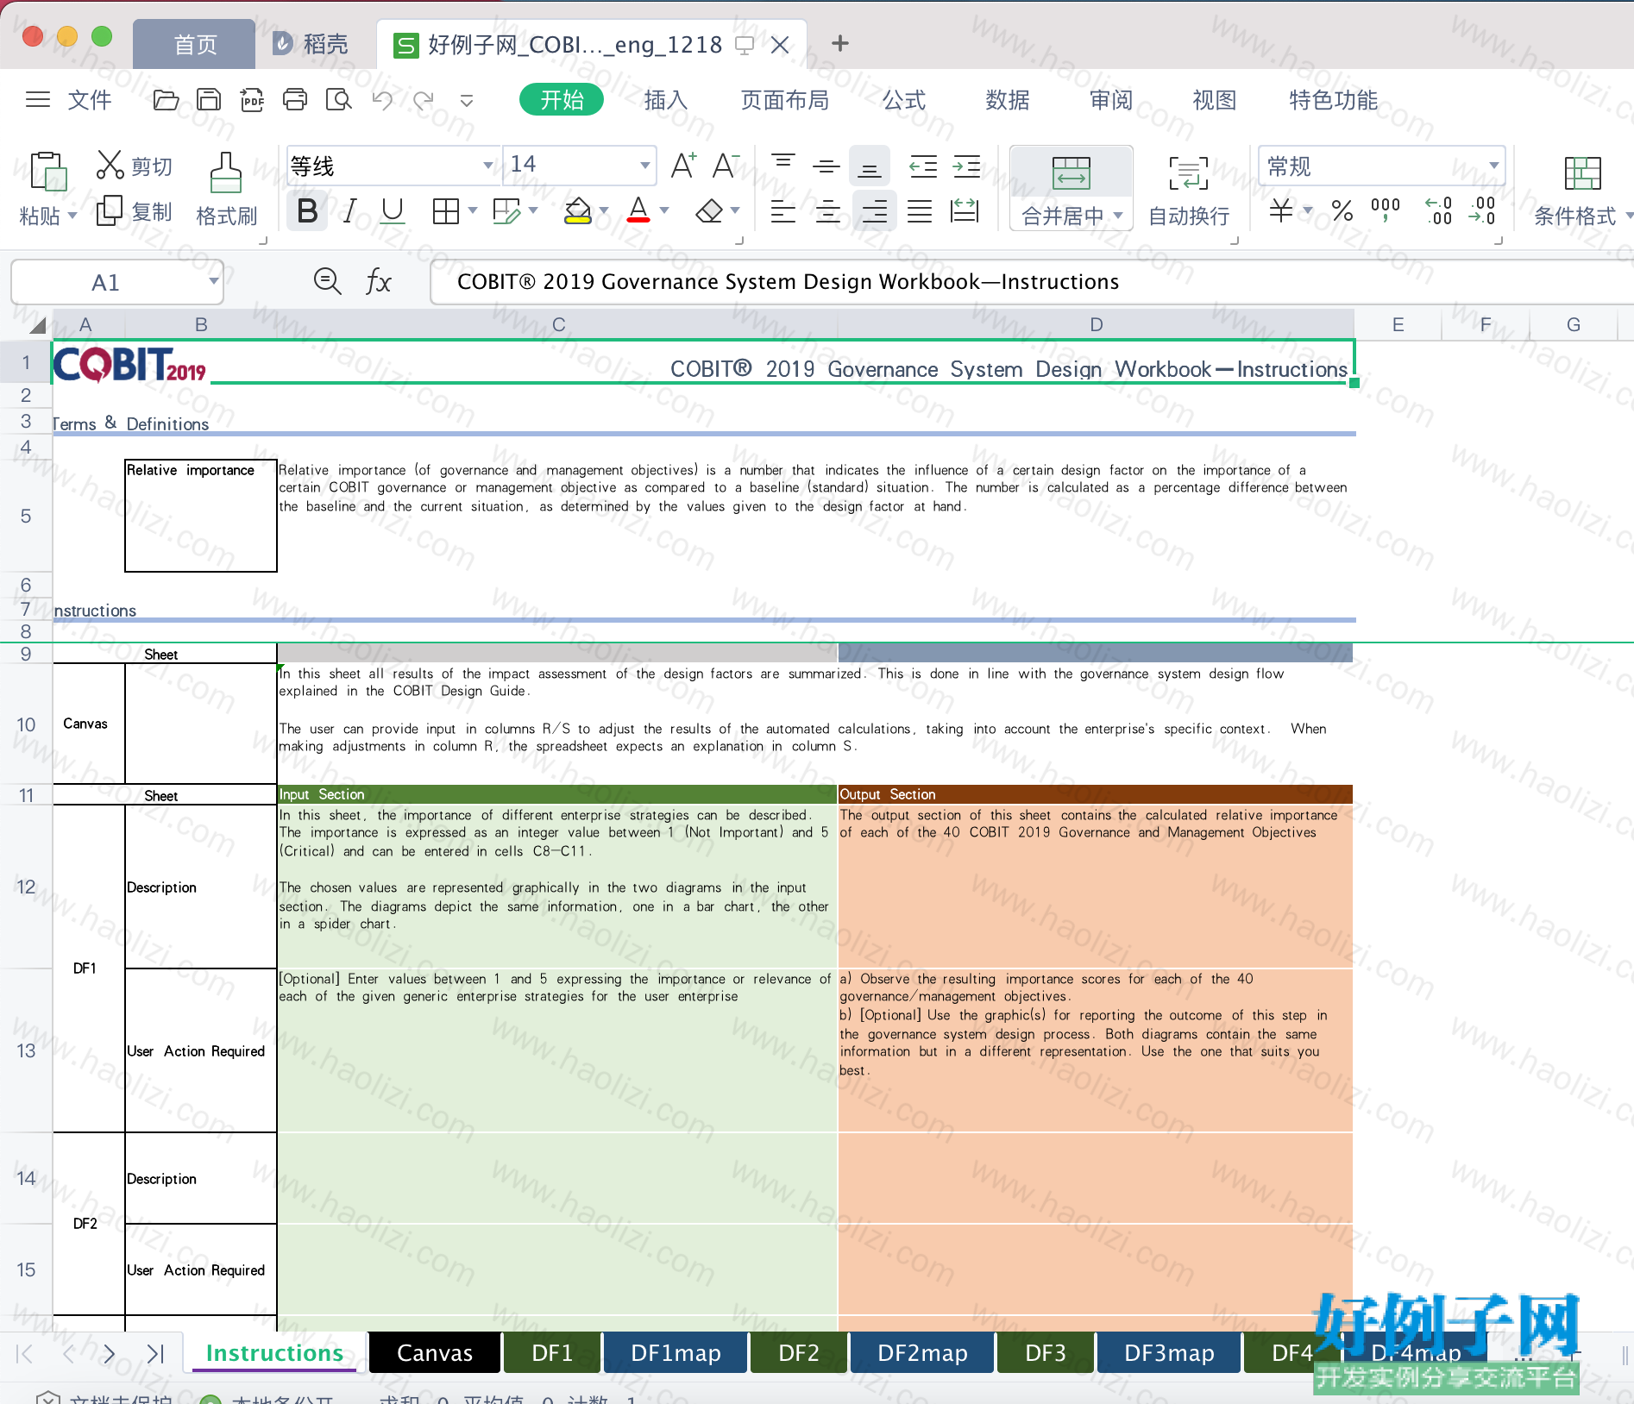Align text right
This screenshot has width=1634, height=1404.
pos(874,211)
